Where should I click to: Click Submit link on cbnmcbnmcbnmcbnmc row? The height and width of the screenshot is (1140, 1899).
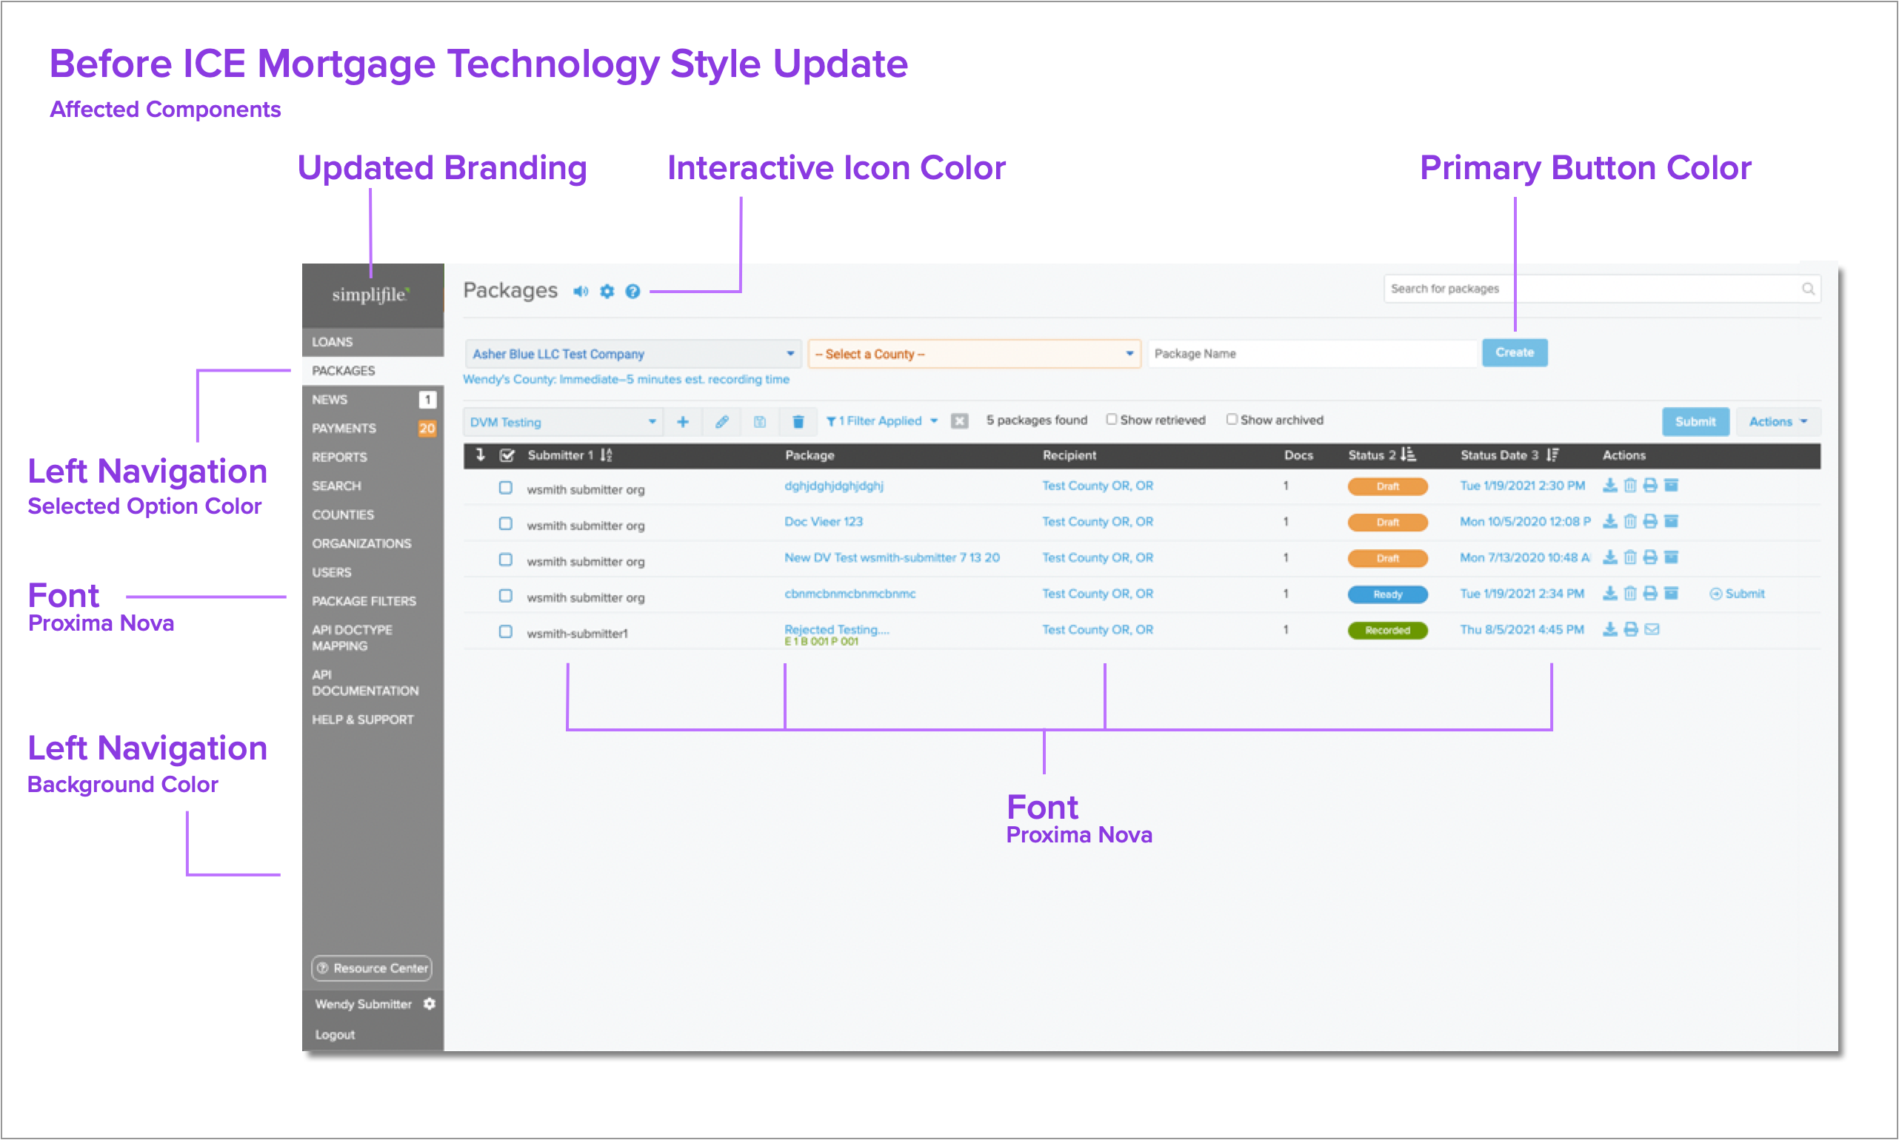(x=1737, y=594)
